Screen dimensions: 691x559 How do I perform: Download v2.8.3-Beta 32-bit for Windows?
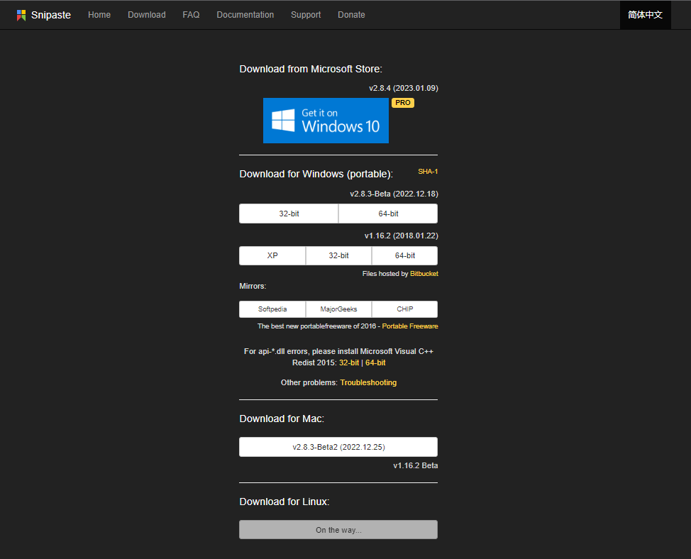[x=289, y=214]
